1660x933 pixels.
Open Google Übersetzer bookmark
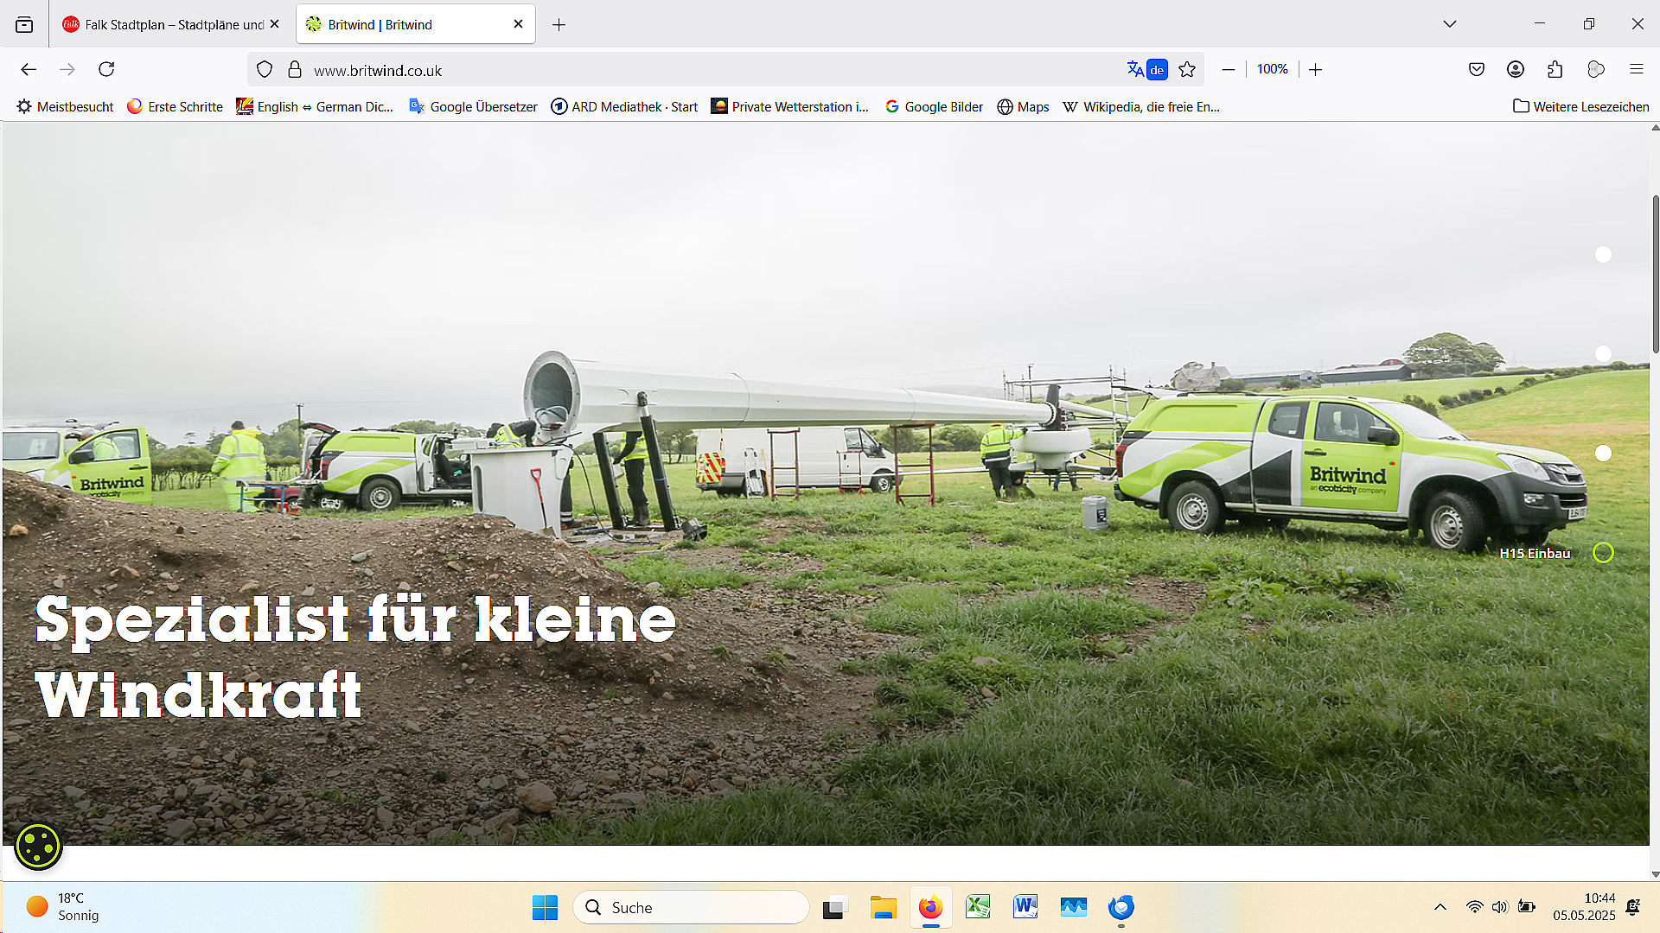(x=473, y=106)
